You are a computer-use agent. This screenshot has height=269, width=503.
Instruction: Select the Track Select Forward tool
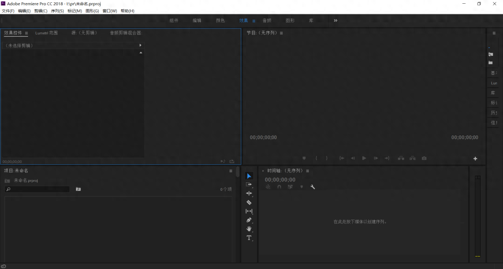[249, 185]
